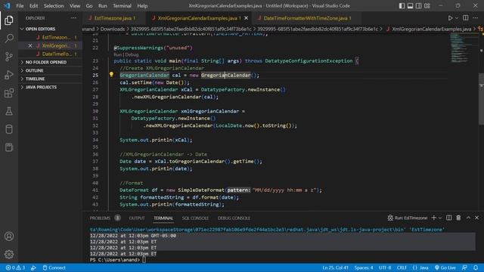Image resolution: width=484 pixels, height=272 pixels.
Task: Click the UTF-8 encoding status item
Action: click(385, 267)
